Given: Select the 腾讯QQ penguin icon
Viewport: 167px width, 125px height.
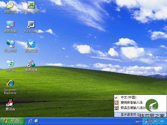Looking at the screenshot, I should [10, 102].
